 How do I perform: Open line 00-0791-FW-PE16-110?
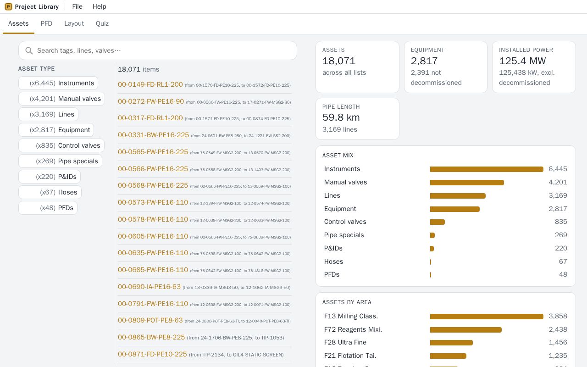pyautogui.click(x=153, y=304)
